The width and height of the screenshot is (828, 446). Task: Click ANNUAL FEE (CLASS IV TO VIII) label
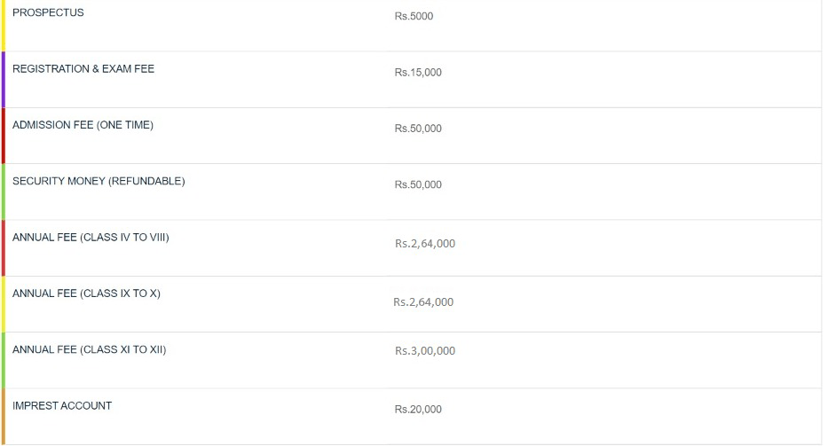91,238
